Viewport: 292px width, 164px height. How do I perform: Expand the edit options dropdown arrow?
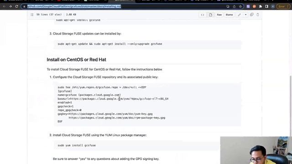[245, 15]
